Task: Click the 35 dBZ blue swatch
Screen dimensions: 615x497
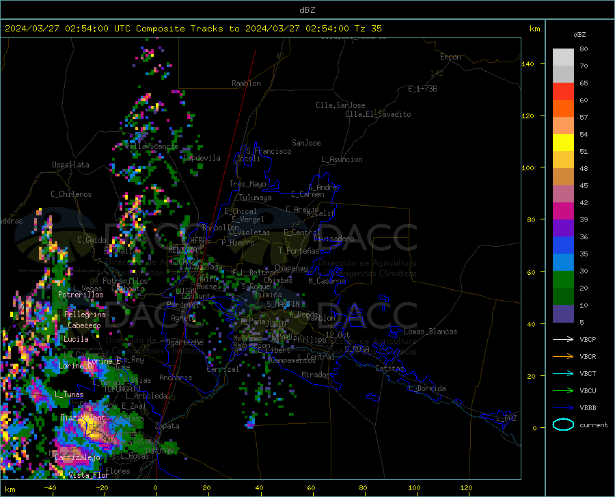Action: click(563, 245)
